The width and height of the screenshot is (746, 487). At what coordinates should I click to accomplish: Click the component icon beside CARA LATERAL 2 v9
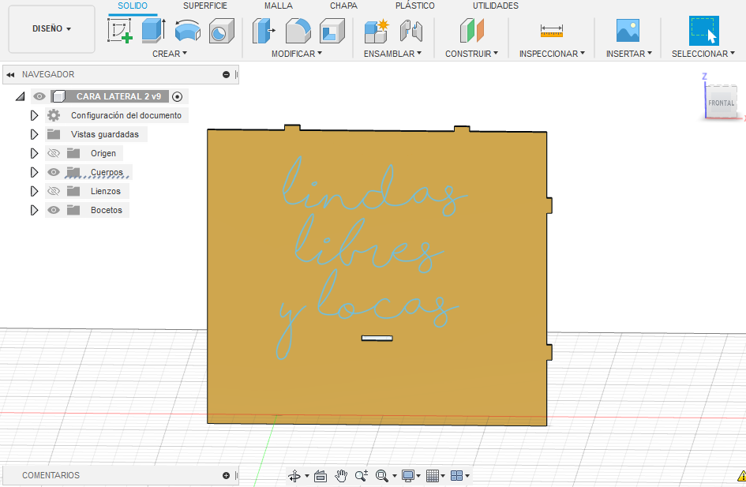59,96
